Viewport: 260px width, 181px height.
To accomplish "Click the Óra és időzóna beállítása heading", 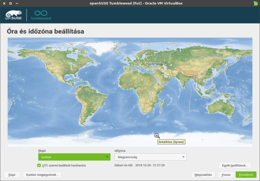I will (45, 31).
